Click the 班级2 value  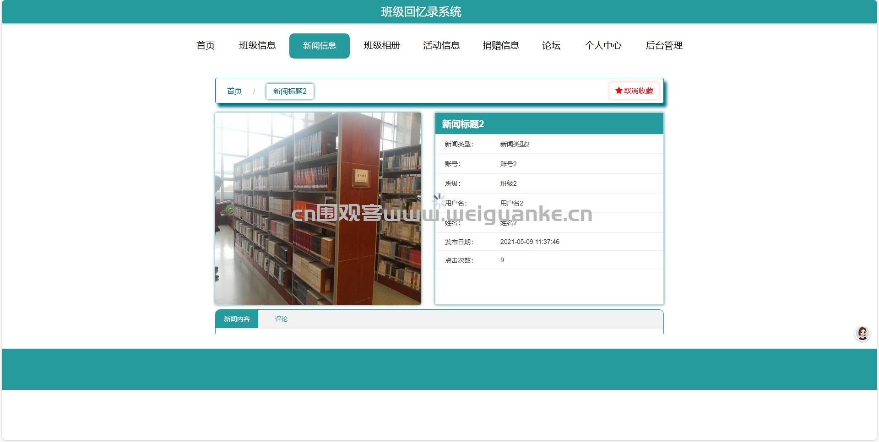click(x=508, y=183)
